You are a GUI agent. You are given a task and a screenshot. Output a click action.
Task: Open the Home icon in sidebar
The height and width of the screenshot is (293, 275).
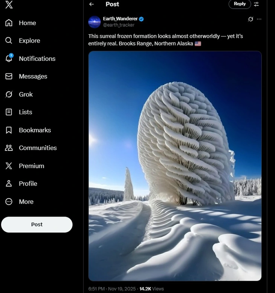(x=9, y=23)
